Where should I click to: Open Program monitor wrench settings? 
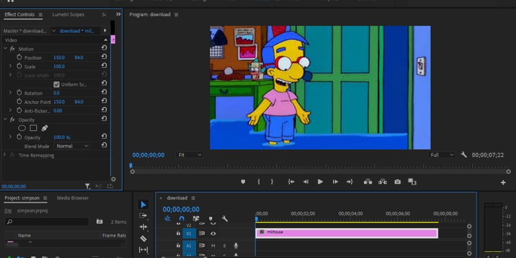(x=464, y=155)
